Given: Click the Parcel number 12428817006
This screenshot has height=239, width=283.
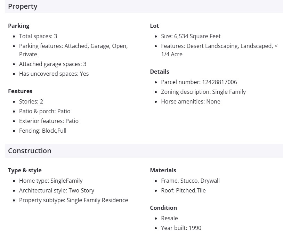Looking at the screenshot, I should coord(199,82).
